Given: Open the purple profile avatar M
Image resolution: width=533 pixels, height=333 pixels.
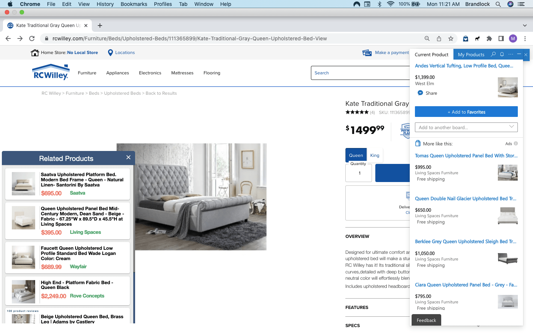Looking at the screenshot, I should click(x=513, y=38).
